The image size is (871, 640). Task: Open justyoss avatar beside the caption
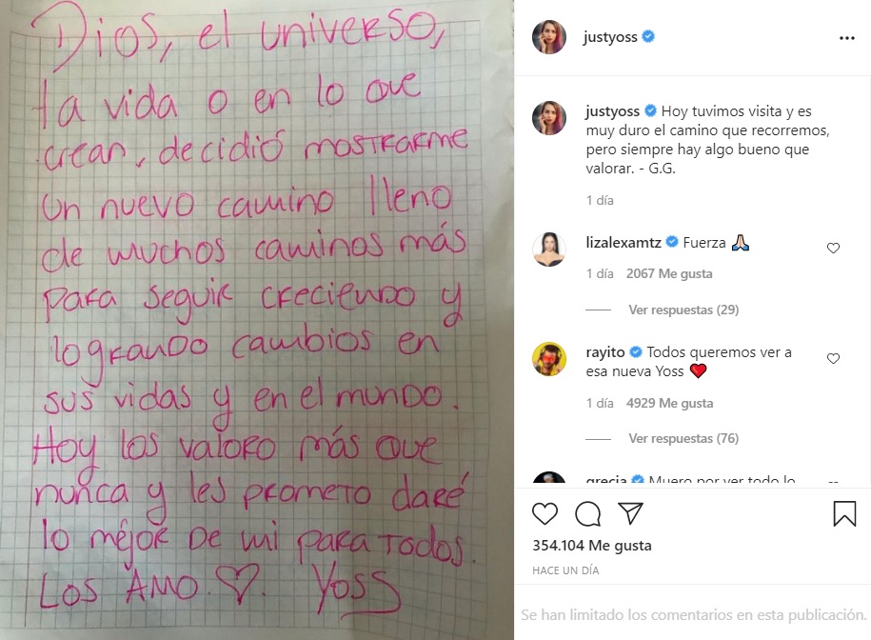pos(549,118)
